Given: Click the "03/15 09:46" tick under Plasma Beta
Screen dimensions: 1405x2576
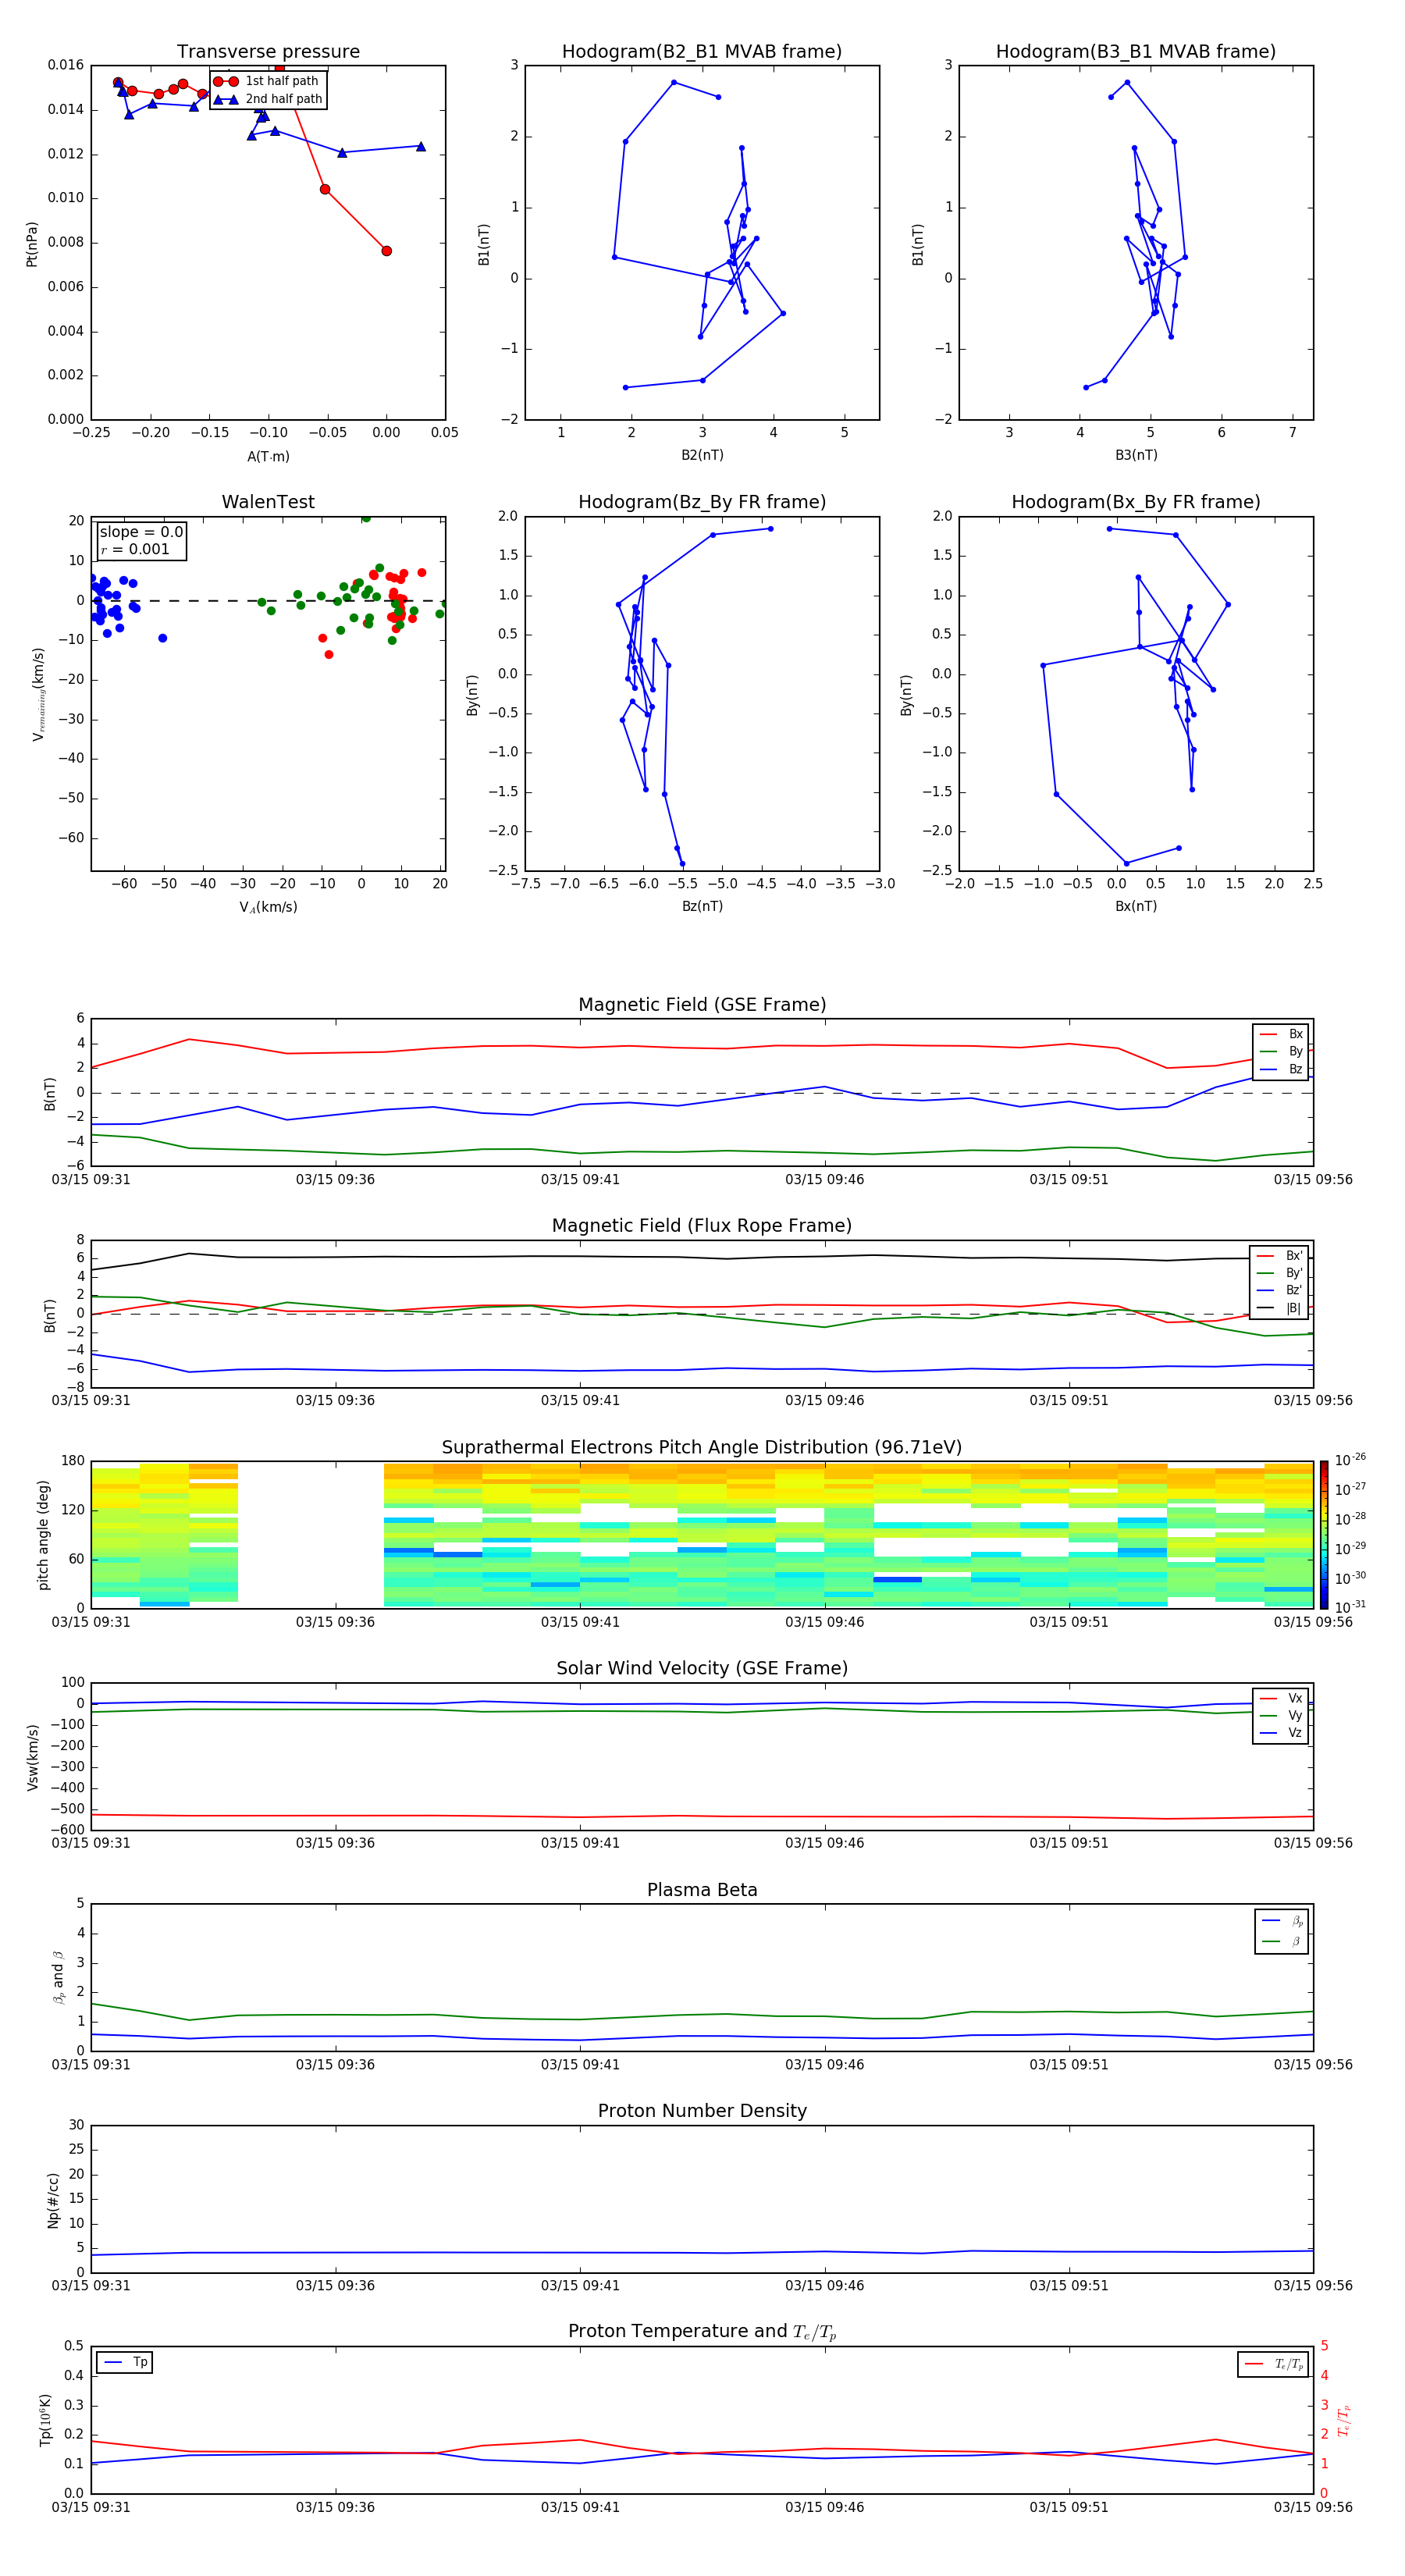Looking at the screenshot, I should pos(824,2064).
